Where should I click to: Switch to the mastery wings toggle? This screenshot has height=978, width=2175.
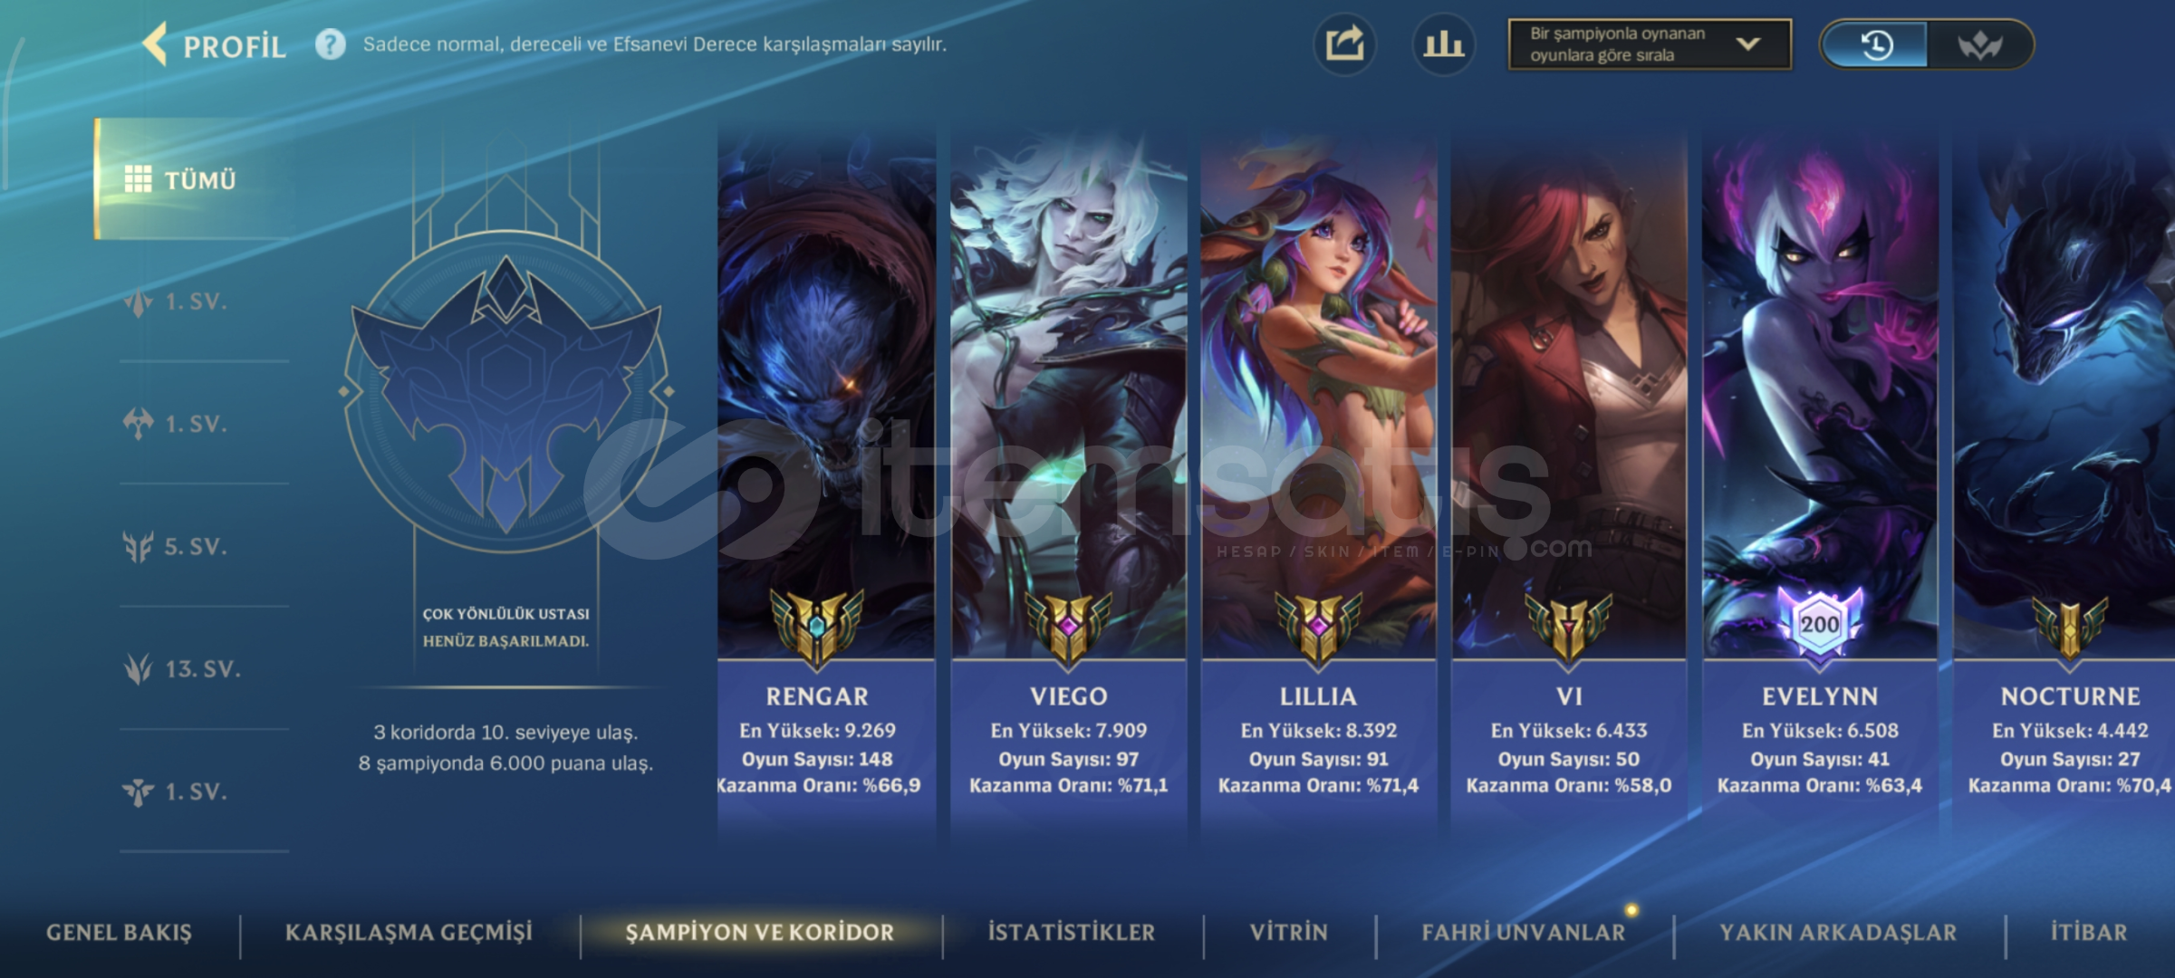pyautogui.click(x=1980, y=44)
